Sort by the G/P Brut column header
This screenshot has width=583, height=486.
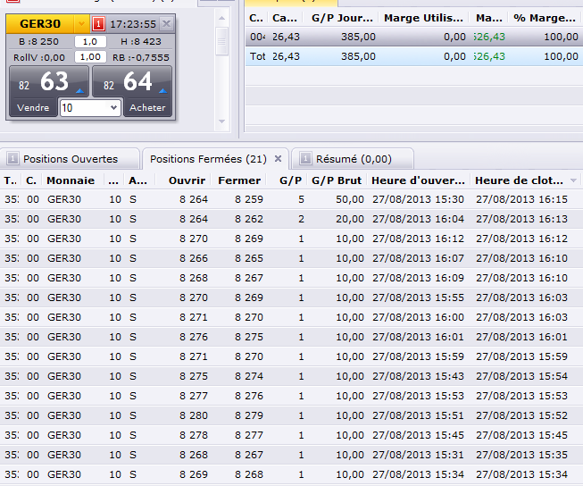[337, 180]
